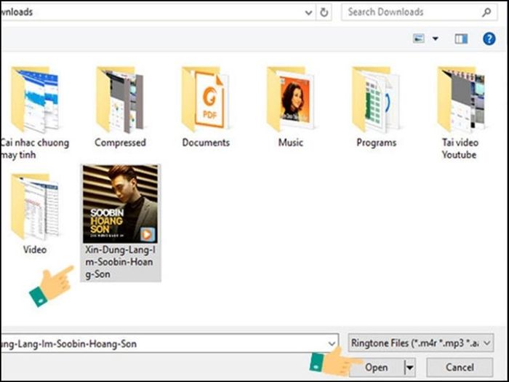Click the Programs folder label
Screen dimensions: 509x382
point(376,143)
